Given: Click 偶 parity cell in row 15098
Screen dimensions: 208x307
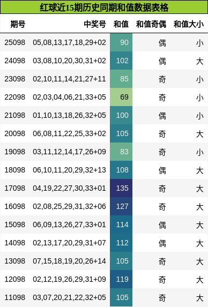Looking at the screenshot, I should pos(162,225).
